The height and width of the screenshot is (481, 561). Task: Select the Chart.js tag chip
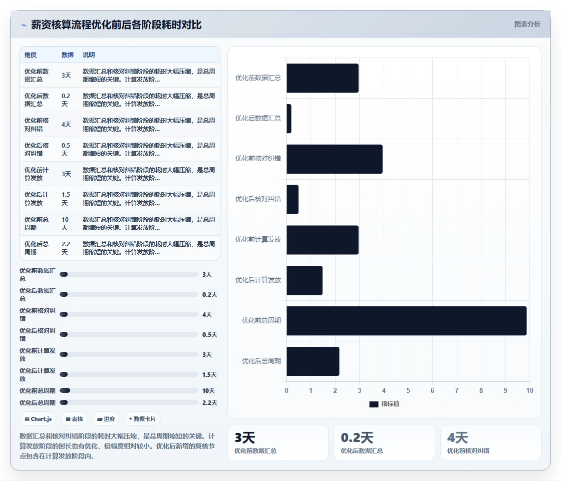pyautogui.click(x=38, y=419)
